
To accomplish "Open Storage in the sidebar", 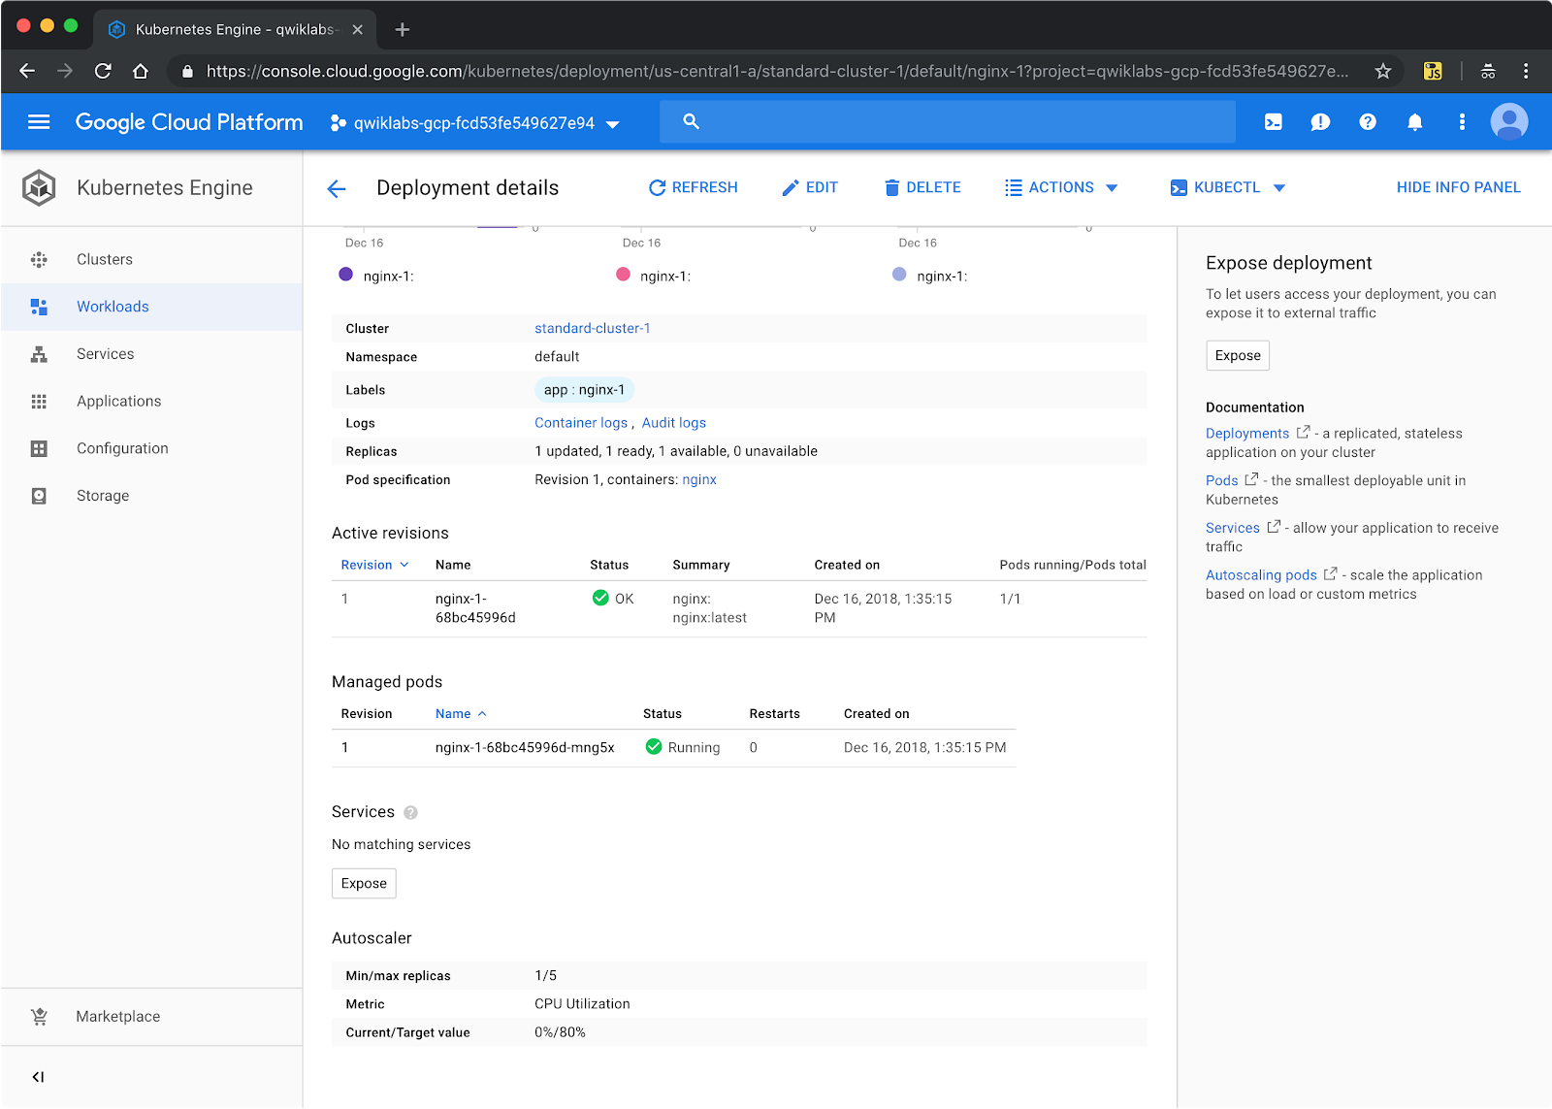I will (x=151, y=496).
